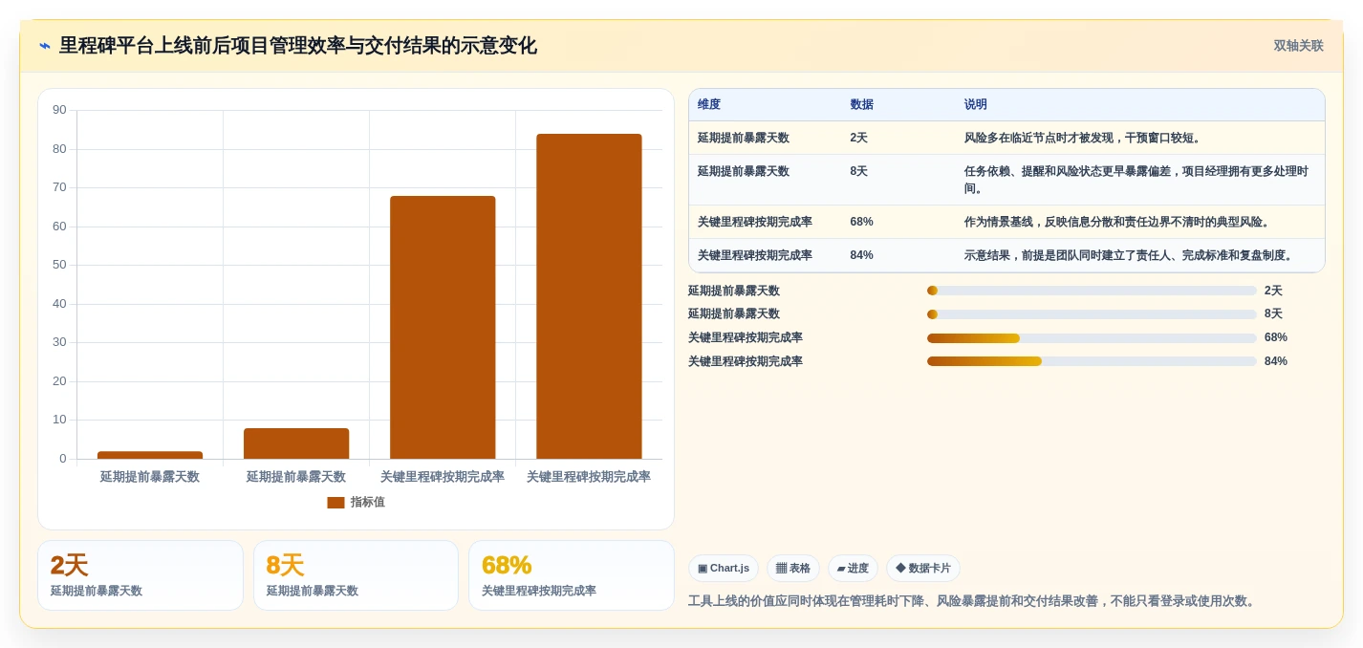Select the chart bar with value 8
Viewport: 1363px width, 648px height.
(x=296, y=443)
